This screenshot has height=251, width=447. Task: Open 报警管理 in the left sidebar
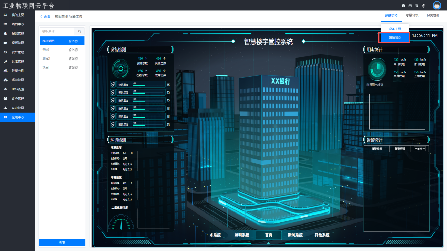tap(18, 34)
